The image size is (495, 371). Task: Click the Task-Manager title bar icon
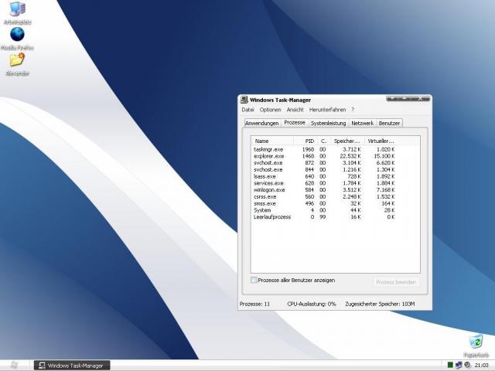[244, 100]
